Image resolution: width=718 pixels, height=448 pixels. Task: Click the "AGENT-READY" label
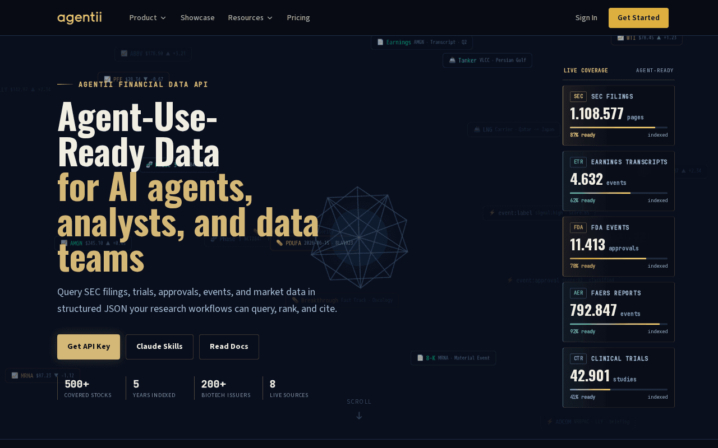point(655,71)
